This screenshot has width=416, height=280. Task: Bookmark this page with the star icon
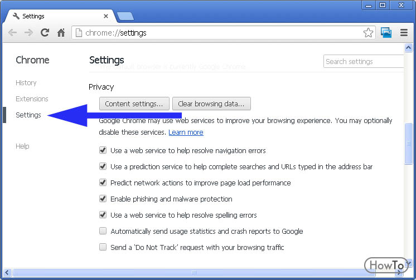(x=368, y=33)
